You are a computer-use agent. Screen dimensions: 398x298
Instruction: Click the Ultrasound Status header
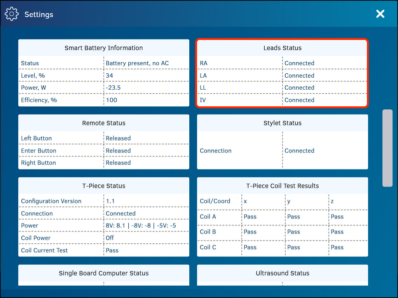coord(283,273)
